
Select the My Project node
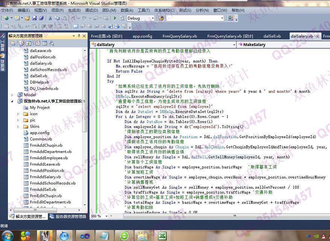click(x=40, y=107)
